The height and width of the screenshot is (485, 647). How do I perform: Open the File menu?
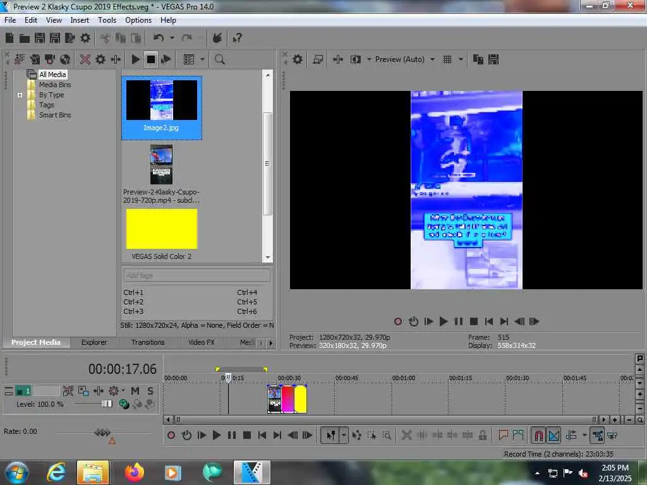10,20
